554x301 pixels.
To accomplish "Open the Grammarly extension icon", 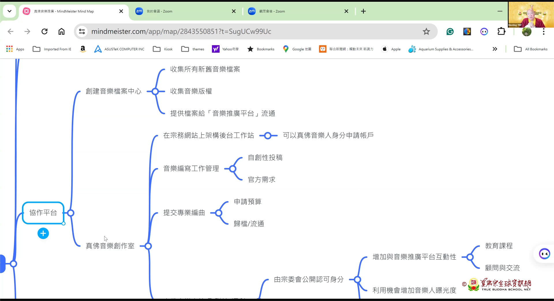I will (x=450, y=31).
